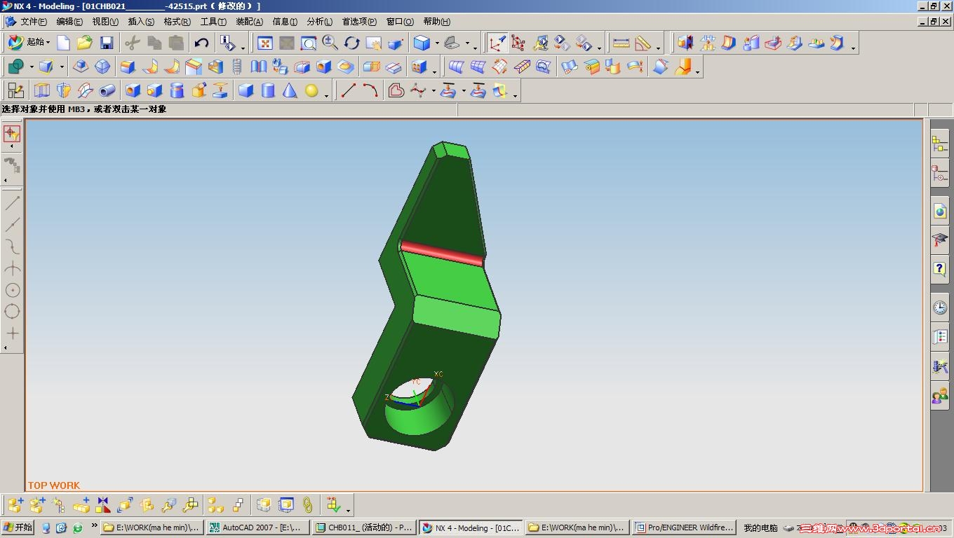
Task: Expand the assembly toolbar options arrow
Action: click(x=348, y=509)
